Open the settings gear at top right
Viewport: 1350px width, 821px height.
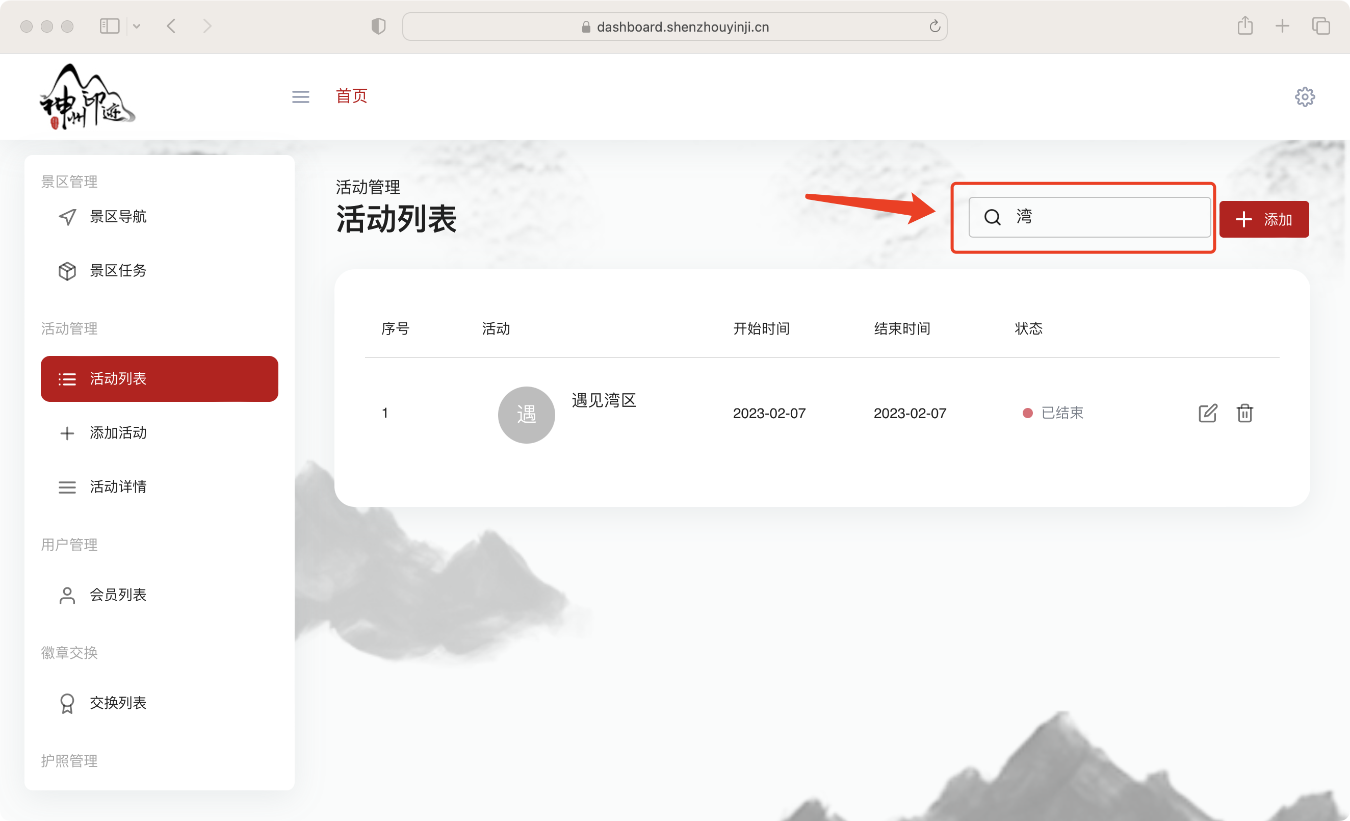pos(1305,96)
